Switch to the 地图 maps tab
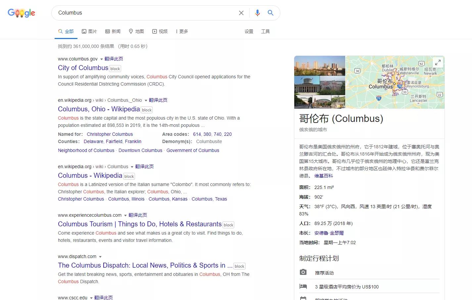 pyautogui.click(x=136, y=31)
